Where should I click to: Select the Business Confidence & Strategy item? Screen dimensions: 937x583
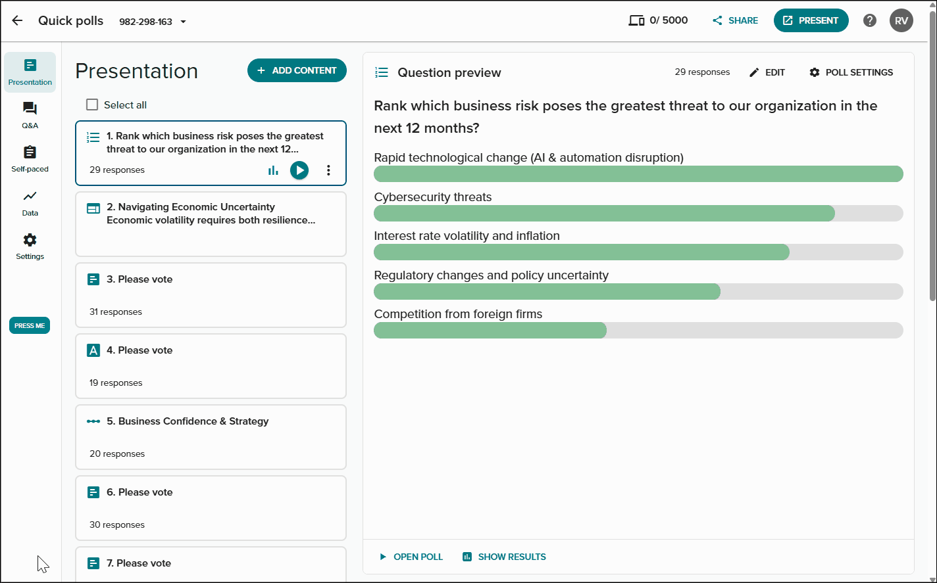211,437
